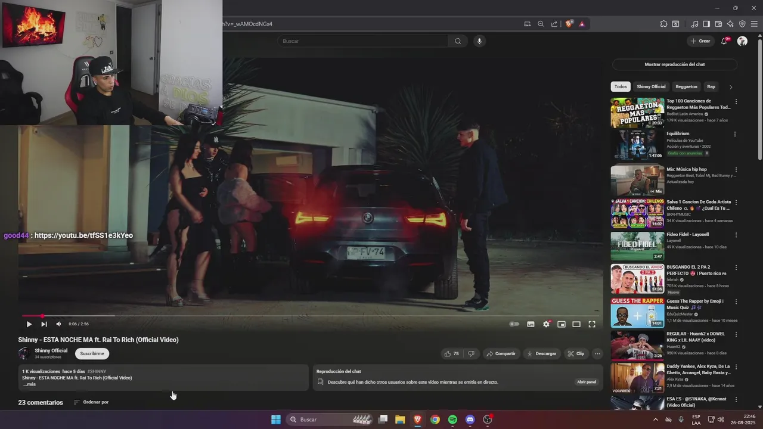This screenshot has width=763, height=429.
Task: Open Leo AI sparkle icon
Action: 730,24
